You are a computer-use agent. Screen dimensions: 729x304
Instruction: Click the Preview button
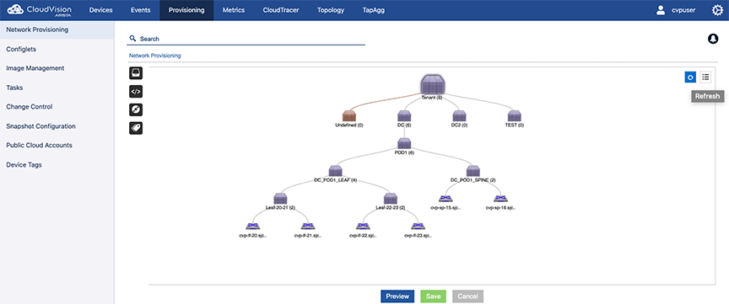click(397, 296)
